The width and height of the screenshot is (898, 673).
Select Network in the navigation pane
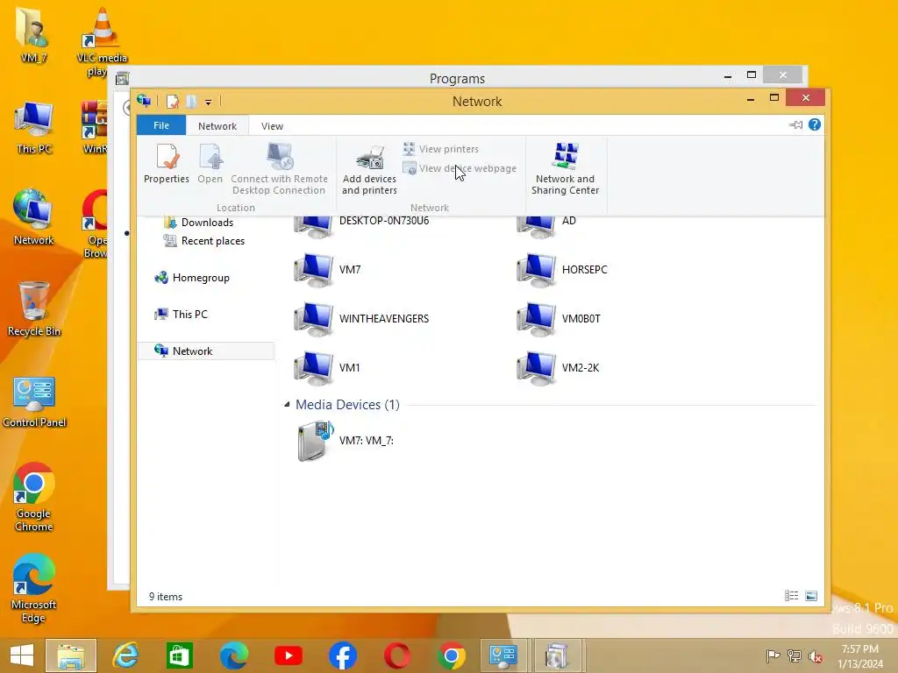click(205, 351)
